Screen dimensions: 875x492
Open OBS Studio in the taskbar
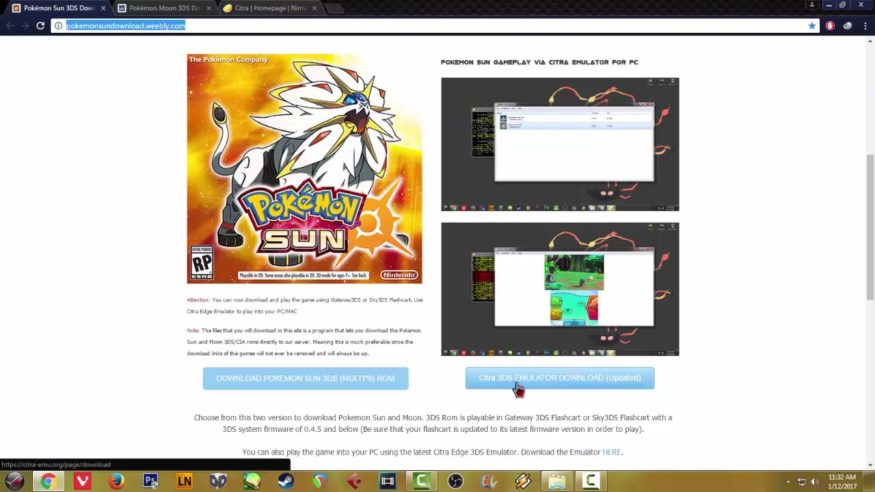[455, 481]
